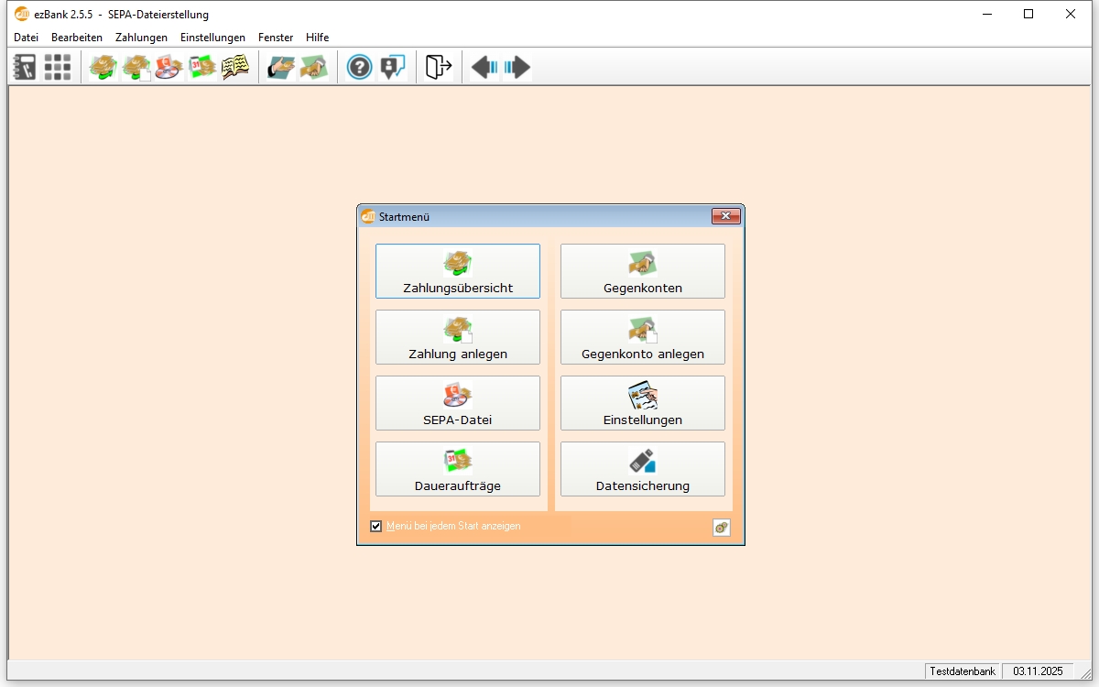Click the date 03.11.2025 in status bar
The height and width of the screenshot is (687, 1099).
coord(1038,671)
